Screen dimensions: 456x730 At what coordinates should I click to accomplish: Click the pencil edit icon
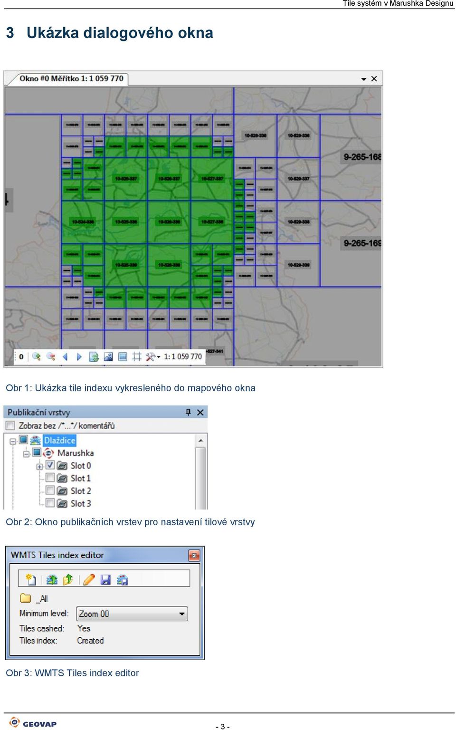point(89,579)
